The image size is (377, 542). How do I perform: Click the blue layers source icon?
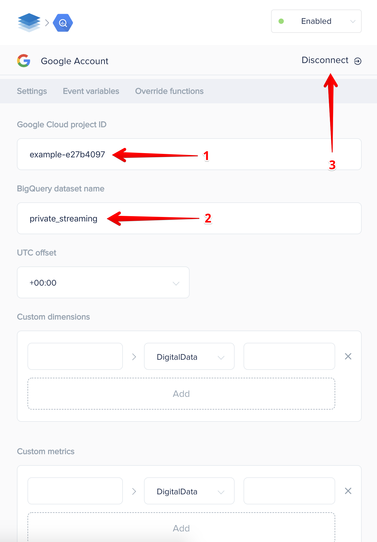coord(29,23)
